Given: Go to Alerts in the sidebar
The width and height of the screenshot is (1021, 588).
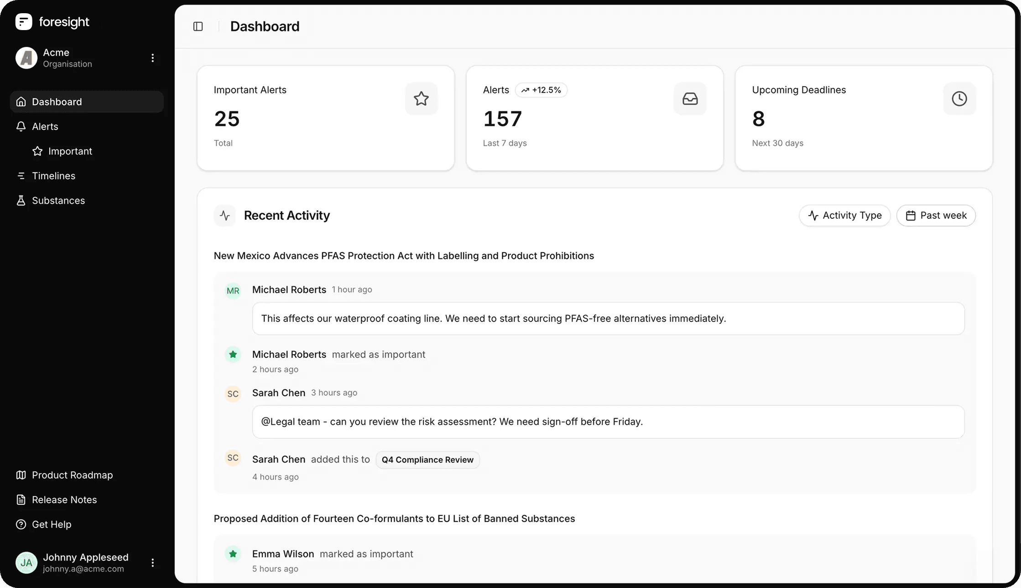Looking at the screenshot, I should 45,126.
